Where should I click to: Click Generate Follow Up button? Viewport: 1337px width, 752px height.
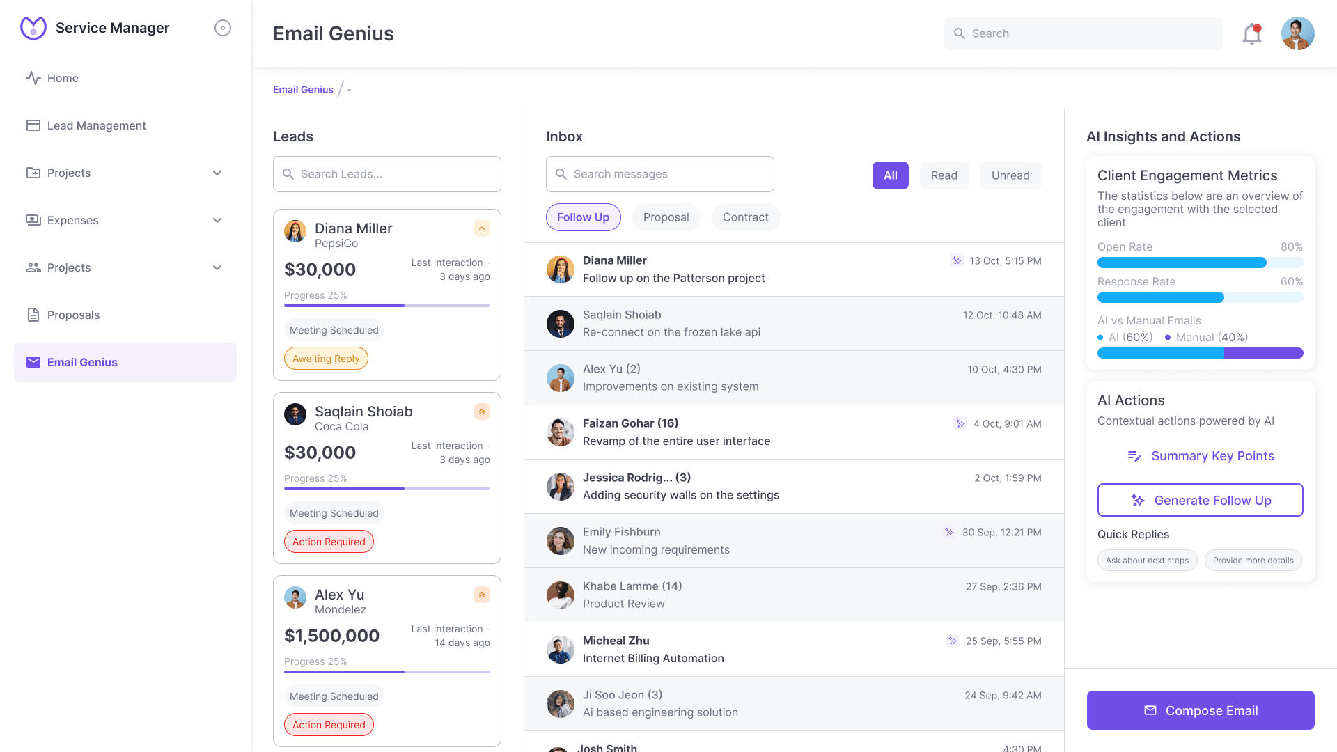point(1201,500)
